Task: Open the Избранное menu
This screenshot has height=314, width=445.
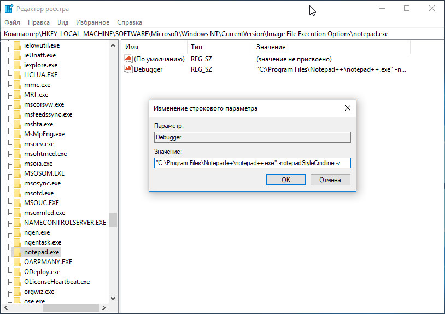Action: (x=93, y=22)
